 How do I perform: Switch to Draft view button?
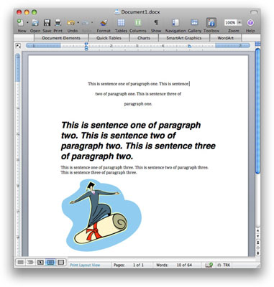20,263
